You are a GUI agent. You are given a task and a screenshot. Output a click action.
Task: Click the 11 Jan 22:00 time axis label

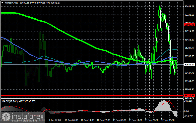pos(152,120)
